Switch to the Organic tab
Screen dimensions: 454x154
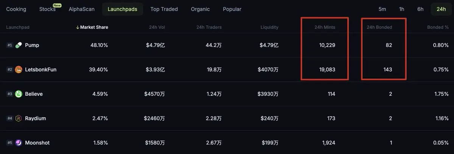click(201, 9)
